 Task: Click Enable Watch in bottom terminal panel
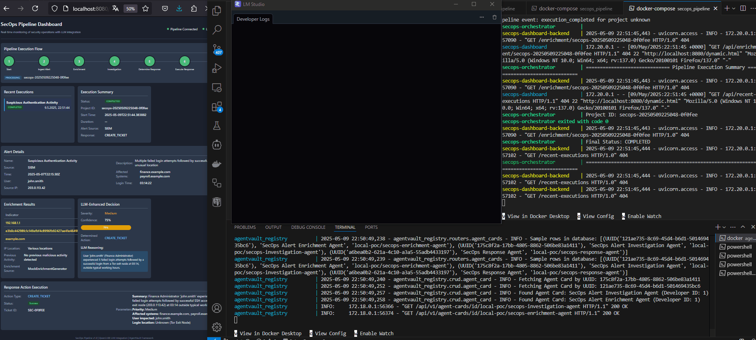tap(377, 333)
